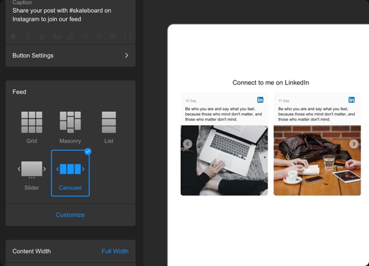The image size is (369, 266).
Task: Open the Customize feed link
Action: tap(70, 215)
